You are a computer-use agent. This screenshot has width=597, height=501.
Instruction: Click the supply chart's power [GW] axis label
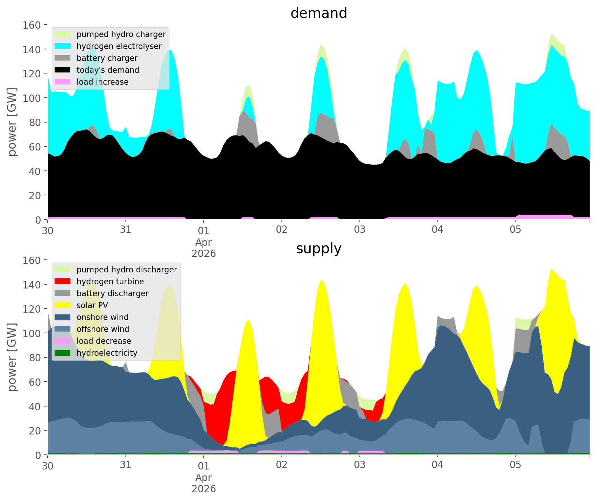[x=12, y=357]
